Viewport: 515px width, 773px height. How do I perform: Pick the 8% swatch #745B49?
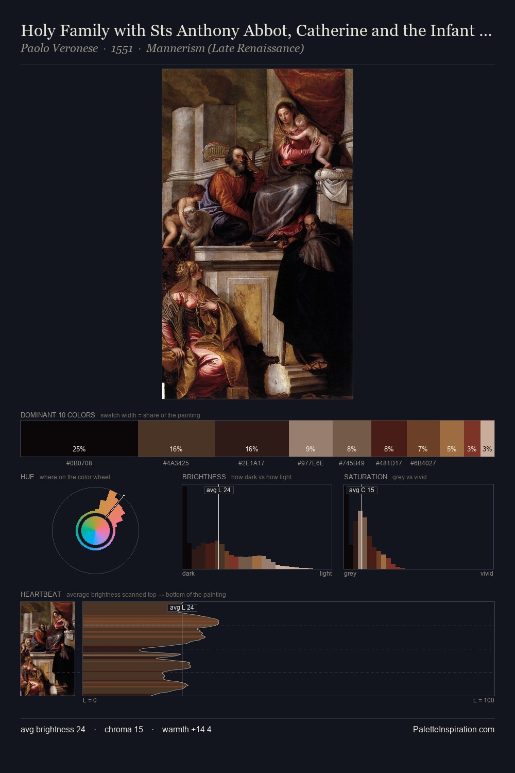(352, 439)
